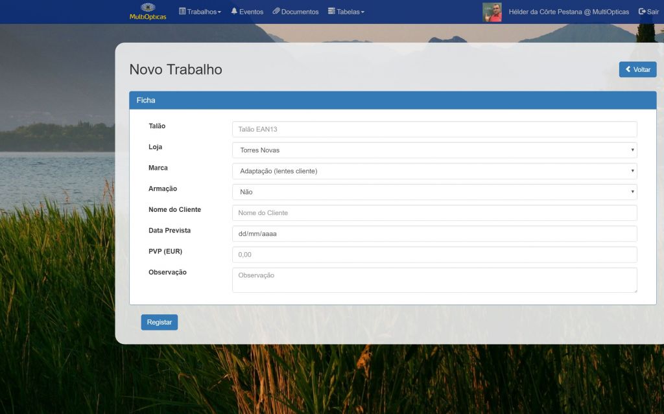Open Documentos page
Screen dimensions: 664x414
coord(300,12)
